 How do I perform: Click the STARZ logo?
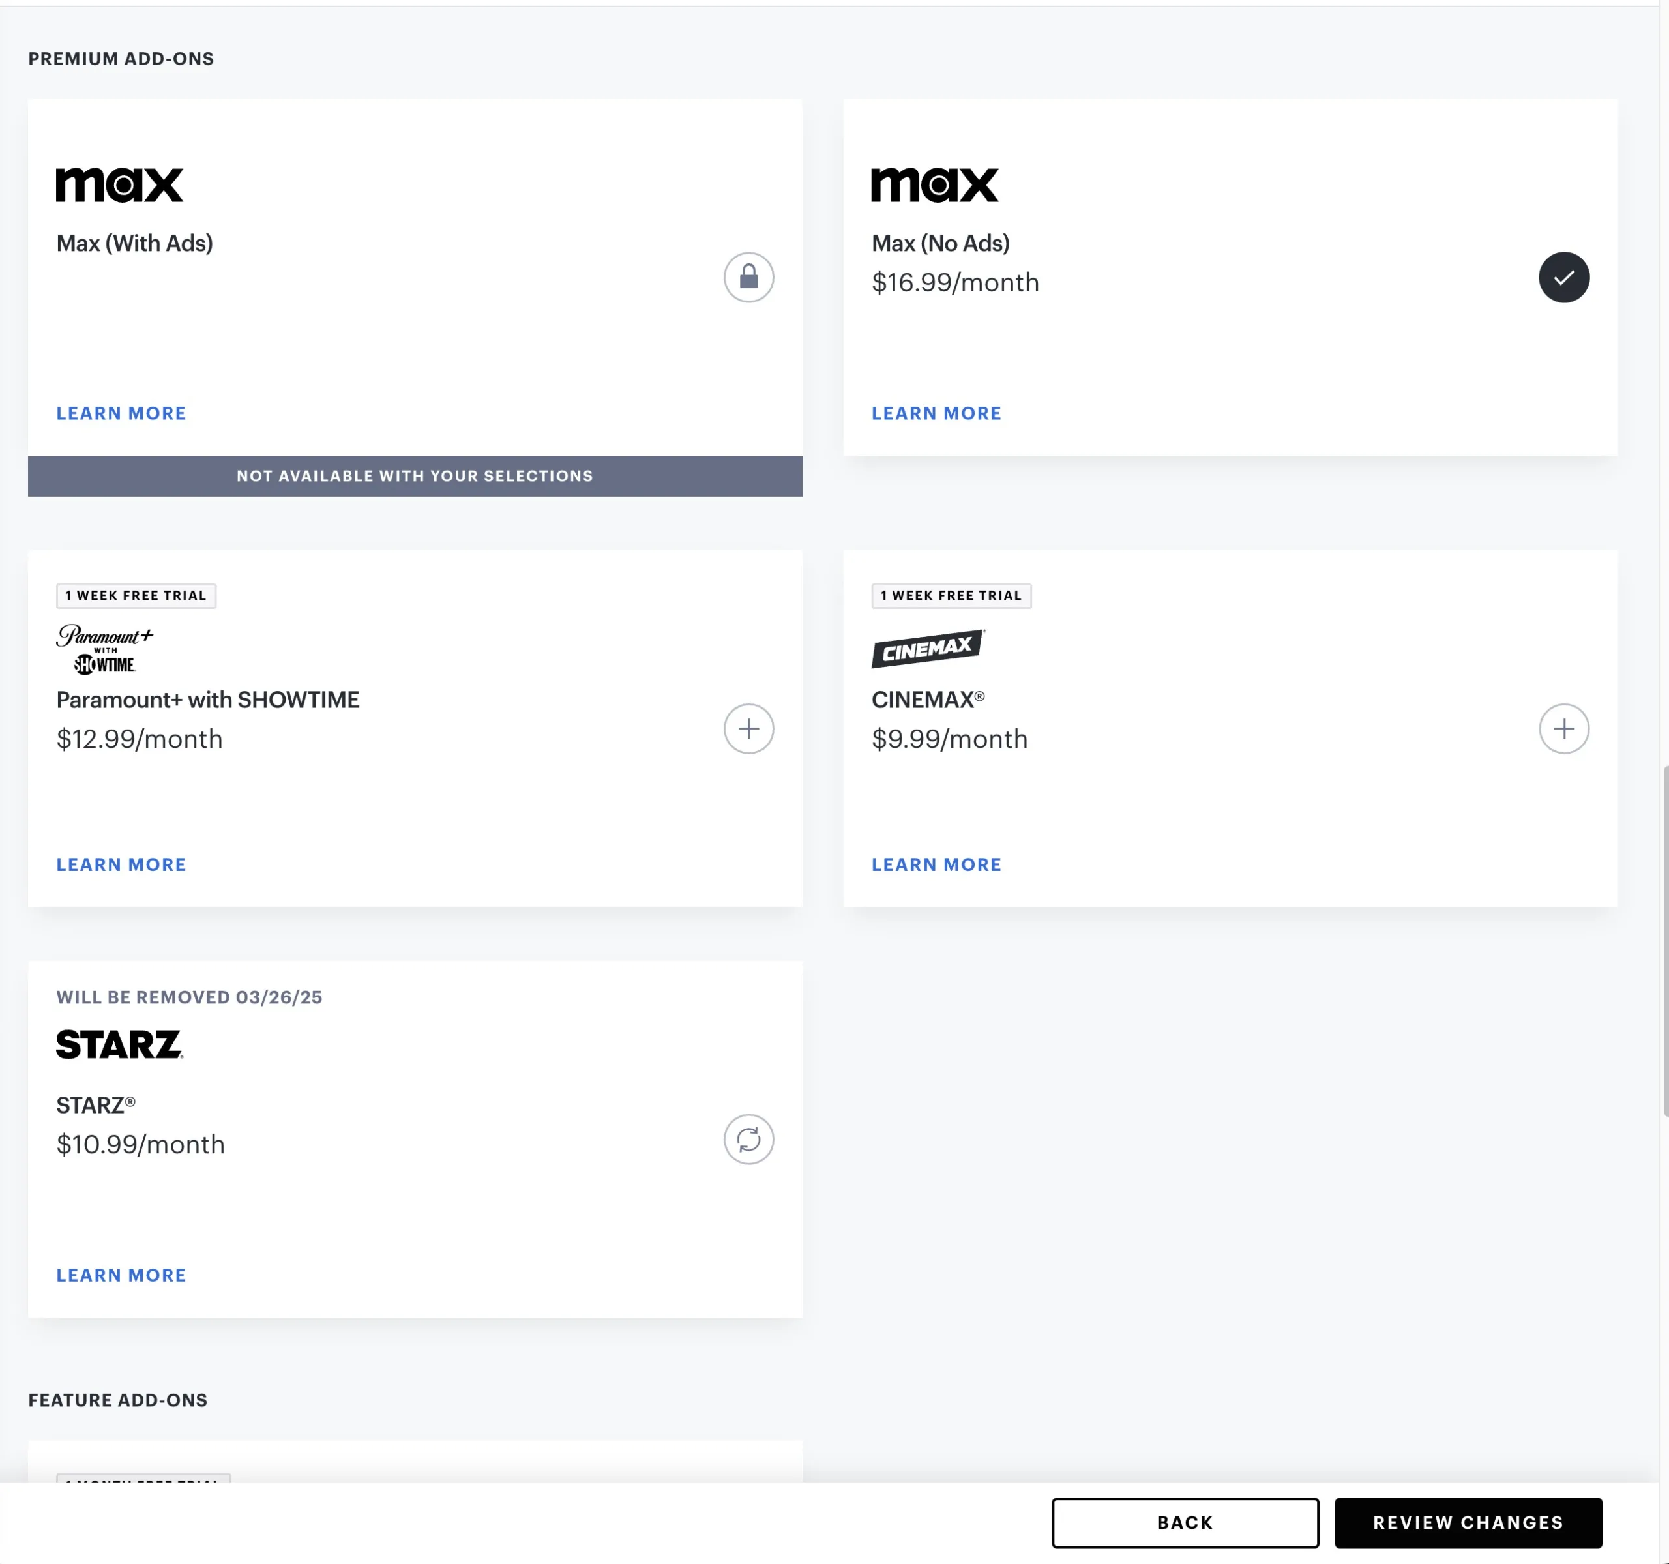click(x=119, y=1045)
